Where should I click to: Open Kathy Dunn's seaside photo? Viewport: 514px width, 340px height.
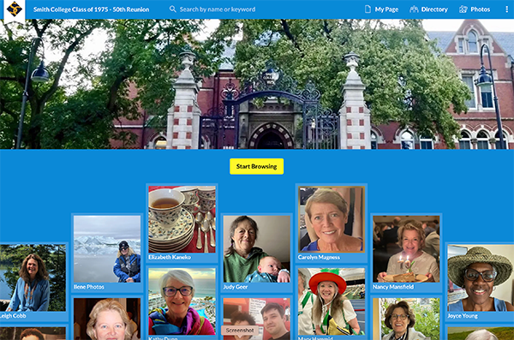tap(182, 301)
